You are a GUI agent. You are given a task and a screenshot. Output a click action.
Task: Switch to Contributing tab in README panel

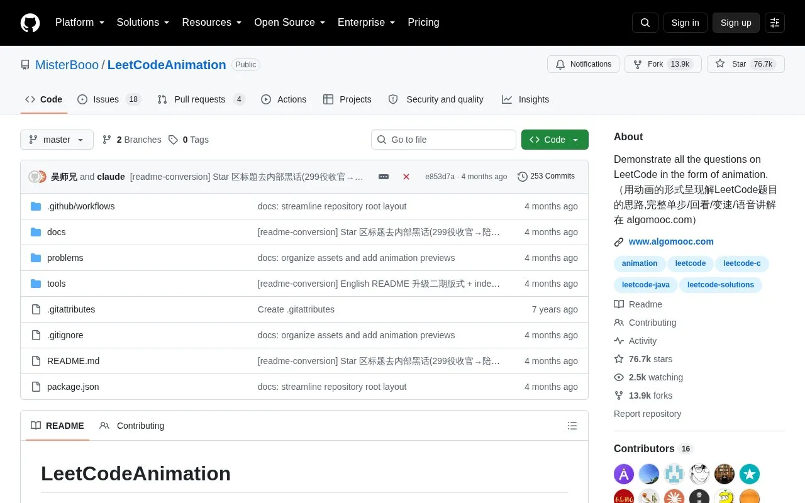coord(132,426)
